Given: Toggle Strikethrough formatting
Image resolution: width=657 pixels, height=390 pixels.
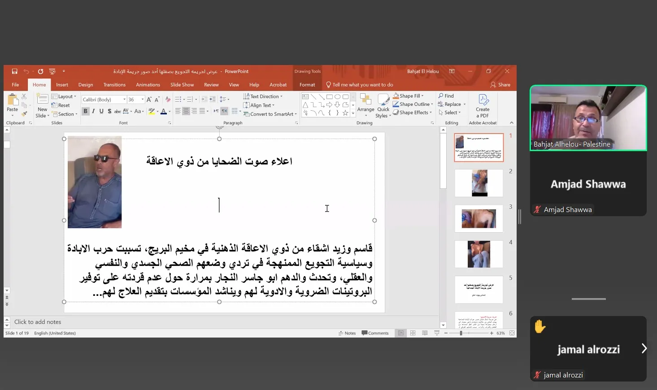Looking at the screenshot, I should pos(117,111).
